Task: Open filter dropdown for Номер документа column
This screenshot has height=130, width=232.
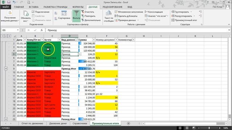Action: pos(116,40)
